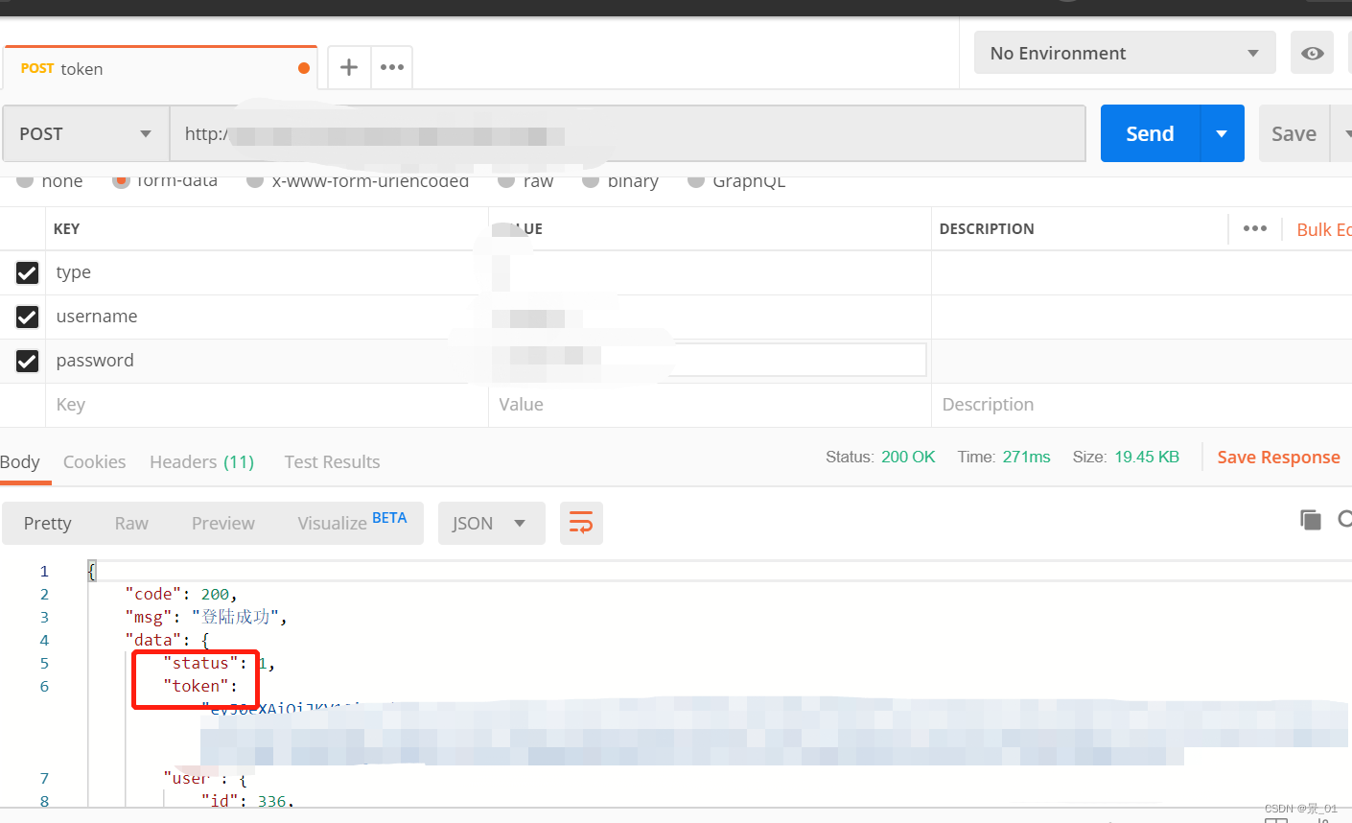Copy response body with copy icon
This screenshot has width=1352, height=823.
point(1310,520)
